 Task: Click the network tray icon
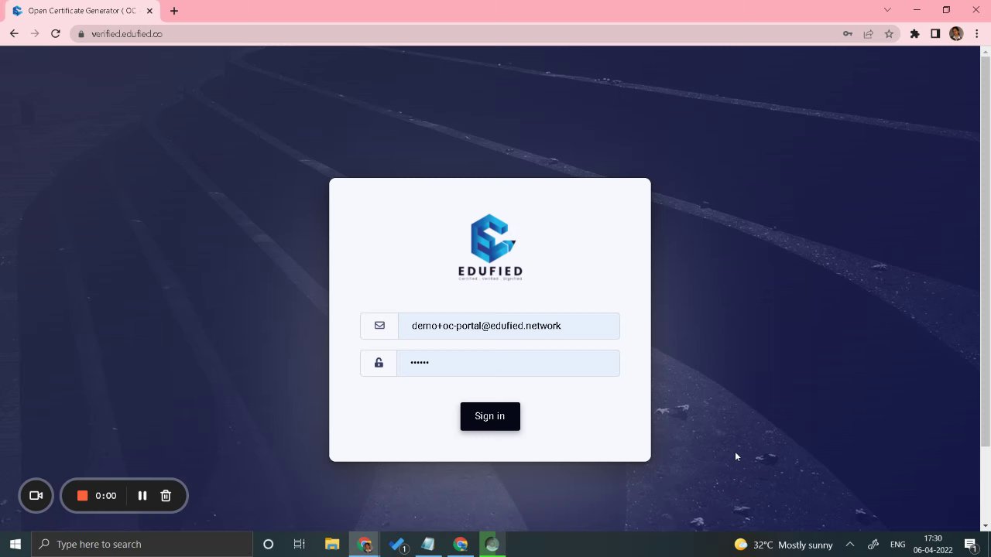(x=873, y=545)
